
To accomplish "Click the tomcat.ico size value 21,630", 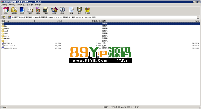I will point(58,46).
